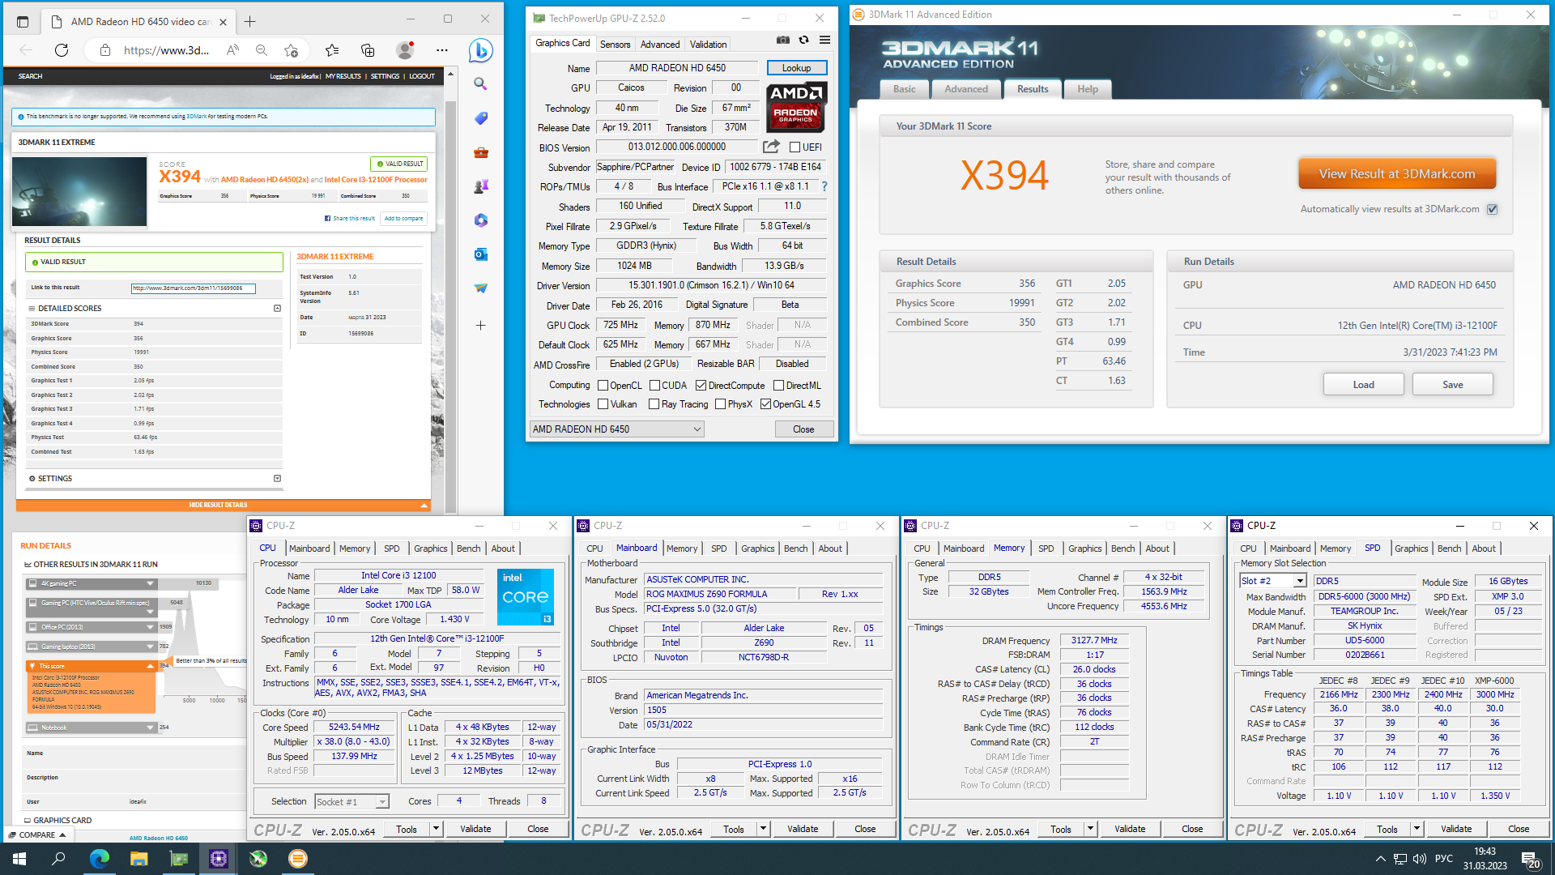Click the Load button in 3DMark Run Details
Image resolution: width=1555 pixels, height=875 pixels.
pos(1363,385)
